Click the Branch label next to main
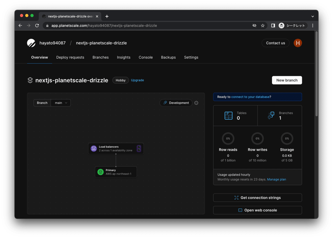Screen dimensions: 333x238 pos(42,103)
